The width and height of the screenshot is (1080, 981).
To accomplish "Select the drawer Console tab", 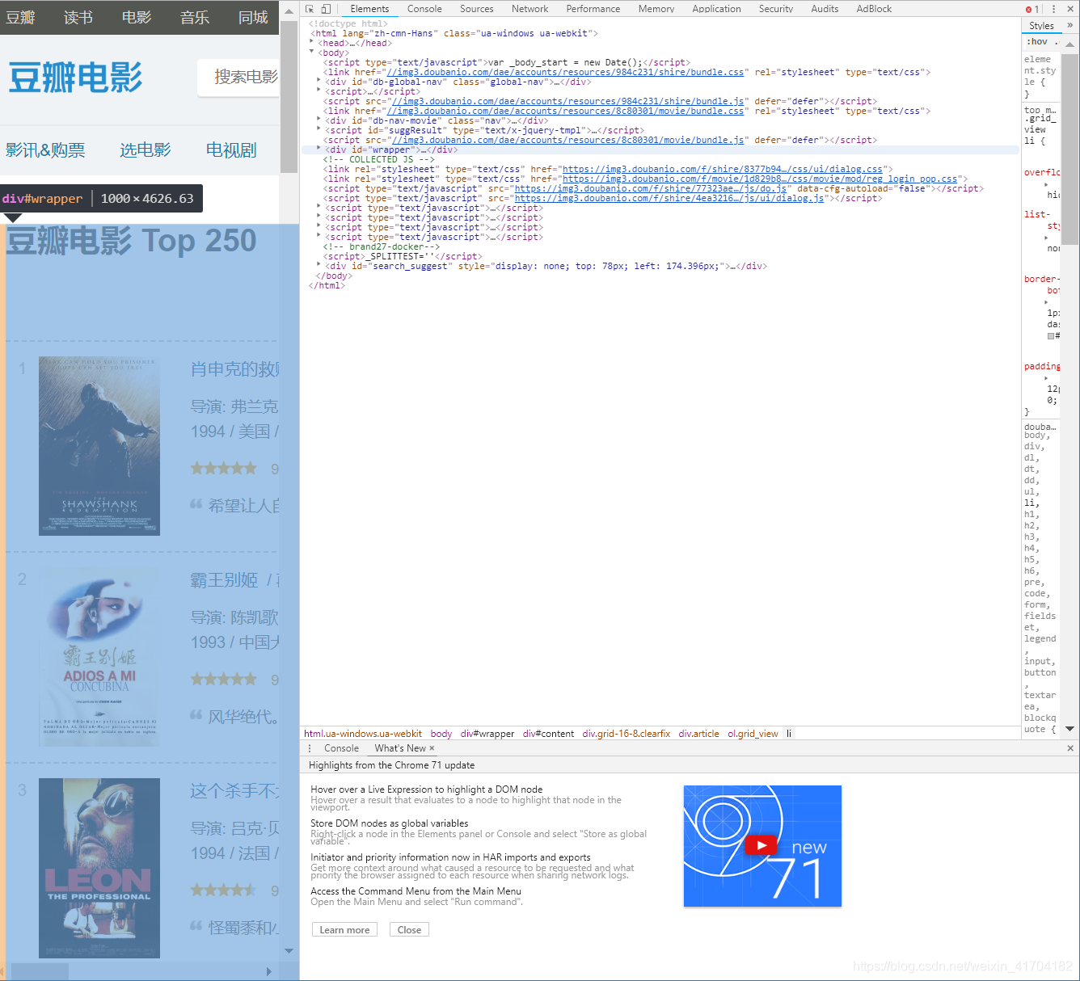I will coord(341,748).
